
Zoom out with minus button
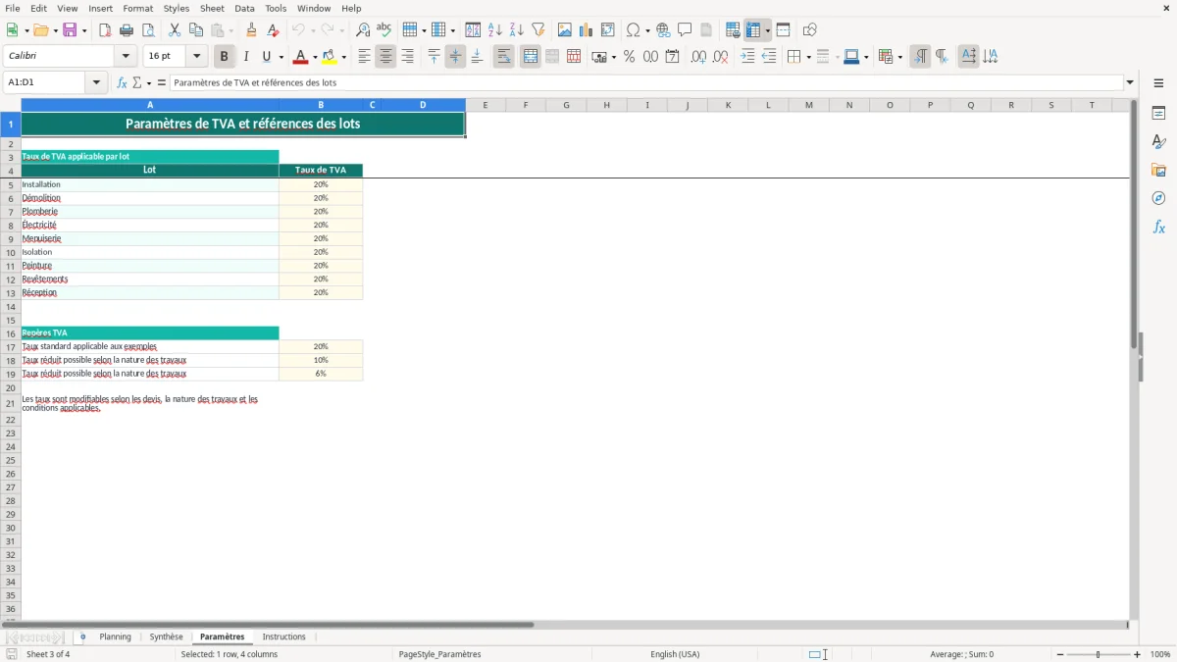tap(1058, 654)
